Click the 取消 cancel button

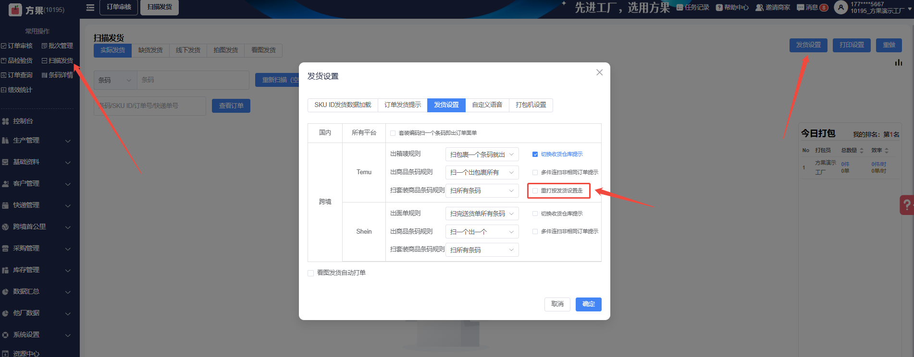(557, 304)
